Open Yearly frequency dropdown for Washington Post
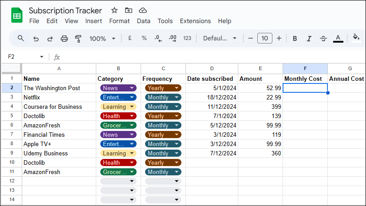This screenshot has width=366, height=206. [x=163, y=88]
